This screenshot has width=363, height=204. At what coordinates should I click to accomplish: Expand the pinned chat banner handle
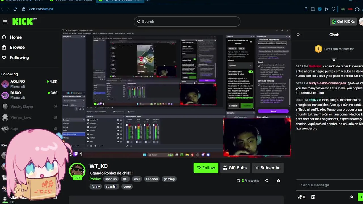[x=334, y=59]
